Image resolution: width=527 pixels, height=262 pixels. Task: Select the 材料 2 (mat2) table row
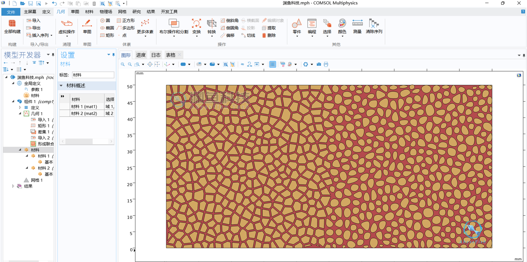(x=87, y=113)
